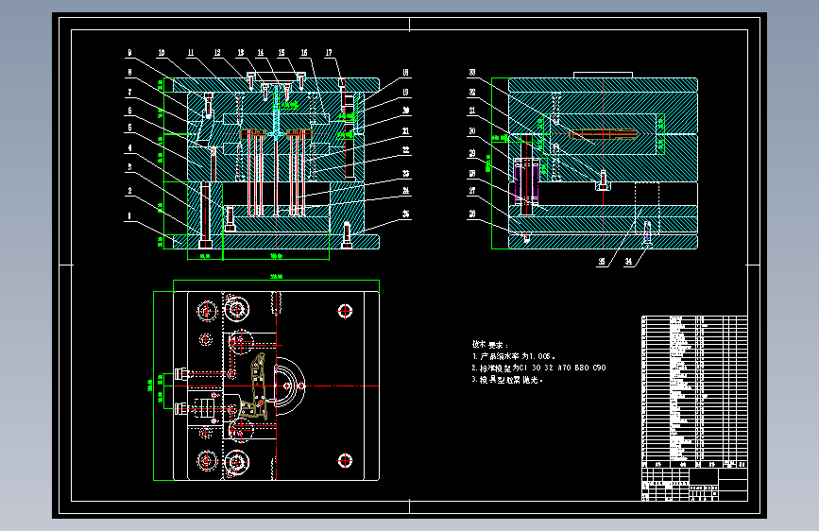Click part balloon number 13

point(241,53)
